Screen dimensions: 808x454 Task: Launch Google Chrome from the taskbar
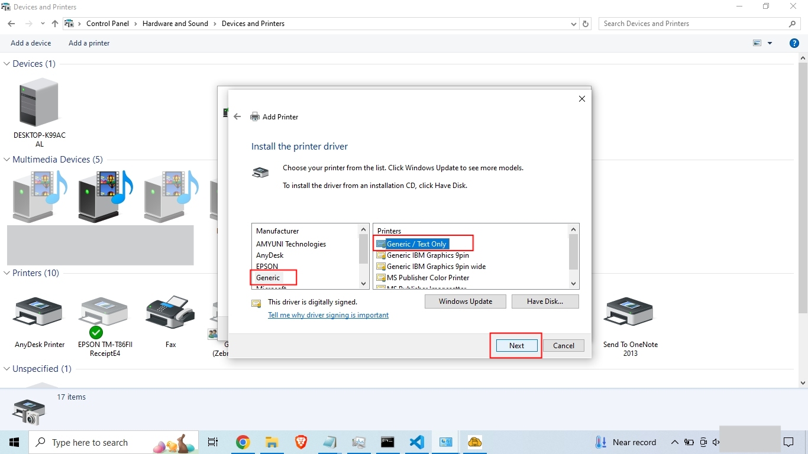243,442
